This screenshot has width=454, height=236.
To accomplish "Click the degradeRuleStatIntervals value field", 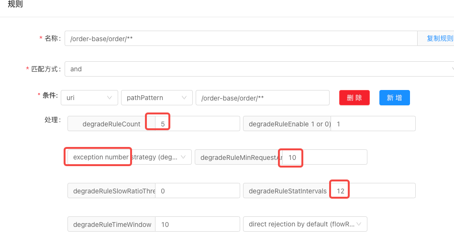I will tap(373, 191).
